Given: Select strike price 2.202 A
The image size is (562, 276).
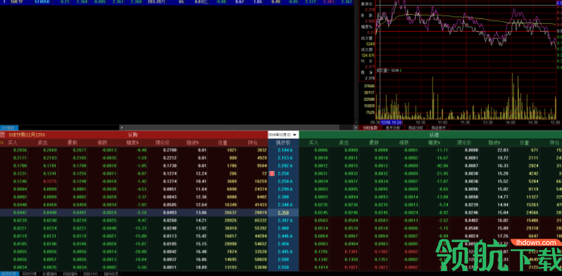Looking at the screenshot, I should 285,166.
